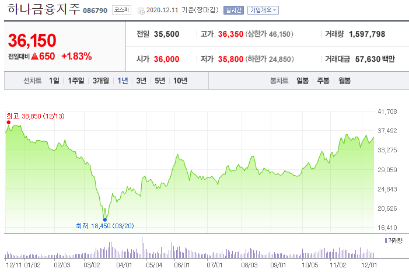Click the purple 거래량 legend marker

(386, 240)
